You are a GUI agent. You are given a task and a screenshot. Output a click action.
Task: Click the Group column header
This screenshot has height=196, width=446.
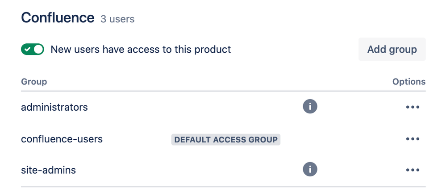point(34,82)
